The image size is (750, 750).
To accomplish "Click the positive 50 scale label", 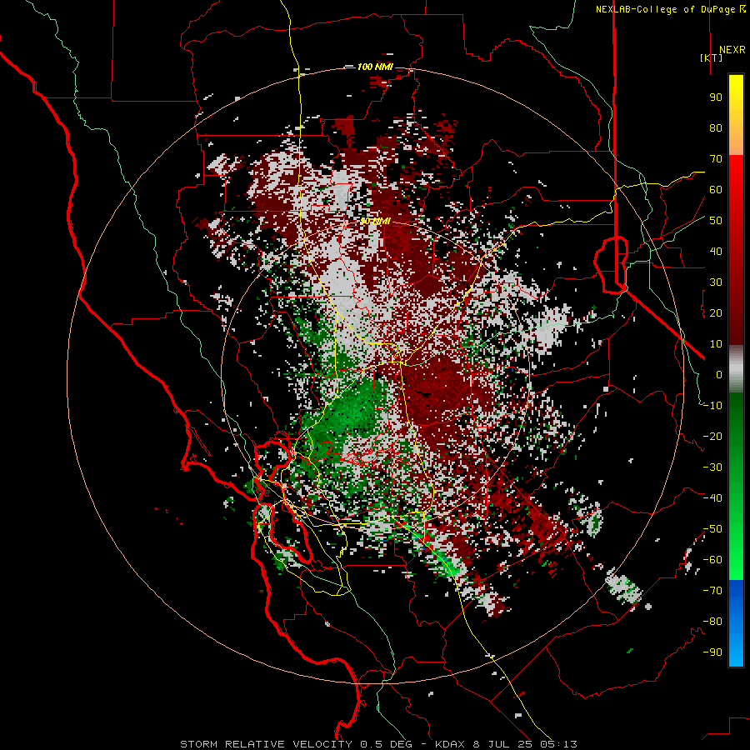I will point(716,221).
